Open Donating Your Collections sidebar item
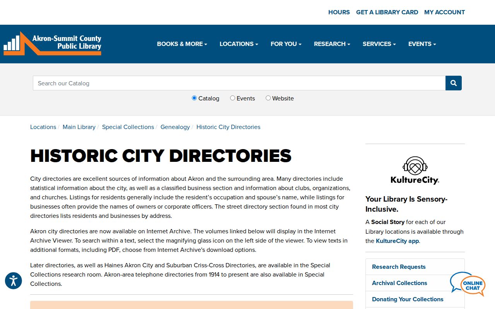Viewport: 495px width, 309px height. (x=415, y=299)
